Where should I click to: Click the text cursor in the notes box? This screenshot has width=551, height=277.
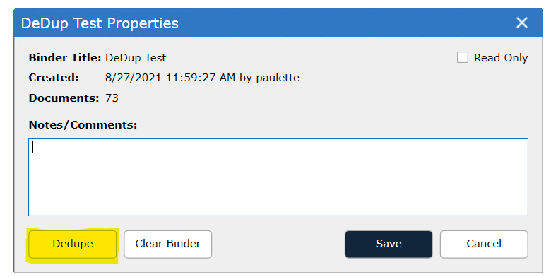coord(33,147)
